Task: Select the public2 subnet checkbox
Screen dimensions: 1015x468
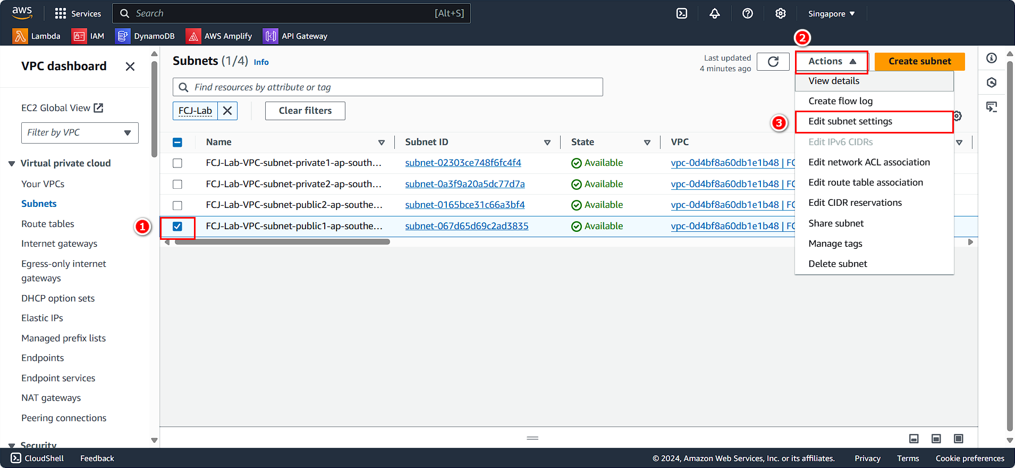Action: click(177, 205)
